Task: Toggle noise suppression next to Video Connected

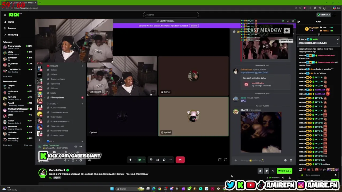Action: pos(76,146)
